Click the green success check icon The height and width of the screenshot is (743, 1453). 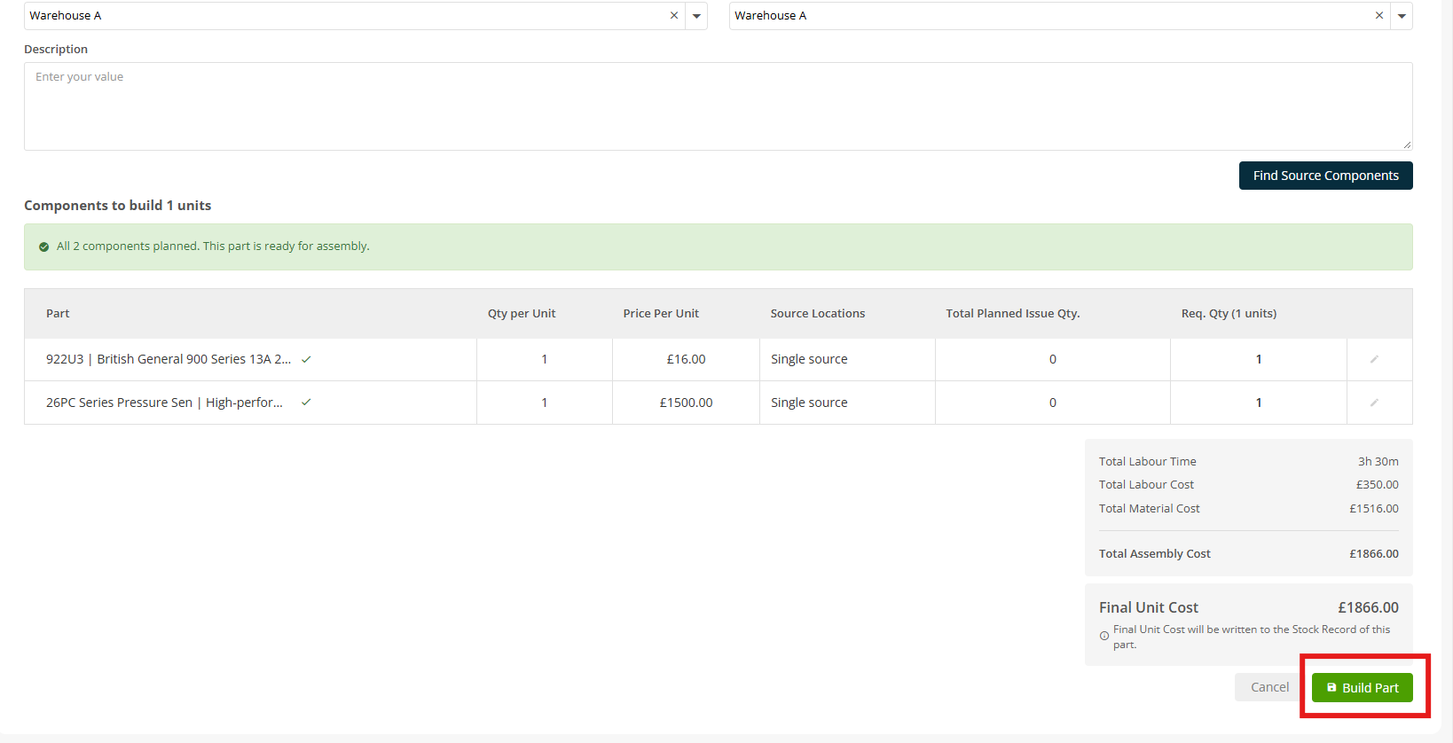tap(43, 246)
